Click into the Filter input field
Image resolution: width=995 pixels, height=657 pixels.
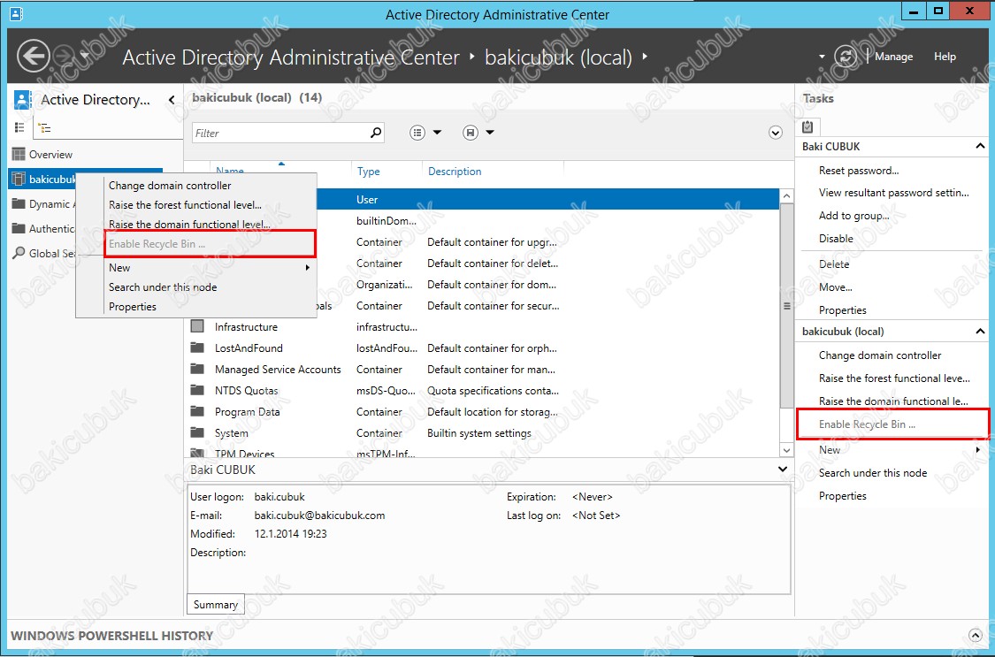279,133
